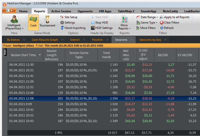
Task: Toggle the Session Start Time sort arrow
Action: [40, 55]
